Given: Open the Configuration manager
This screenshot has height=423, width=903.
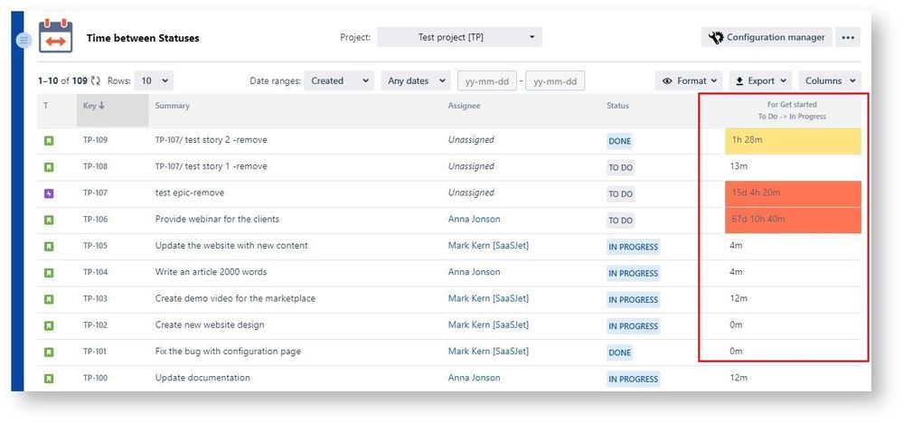Looking at the screenshot, I should 767,37.
